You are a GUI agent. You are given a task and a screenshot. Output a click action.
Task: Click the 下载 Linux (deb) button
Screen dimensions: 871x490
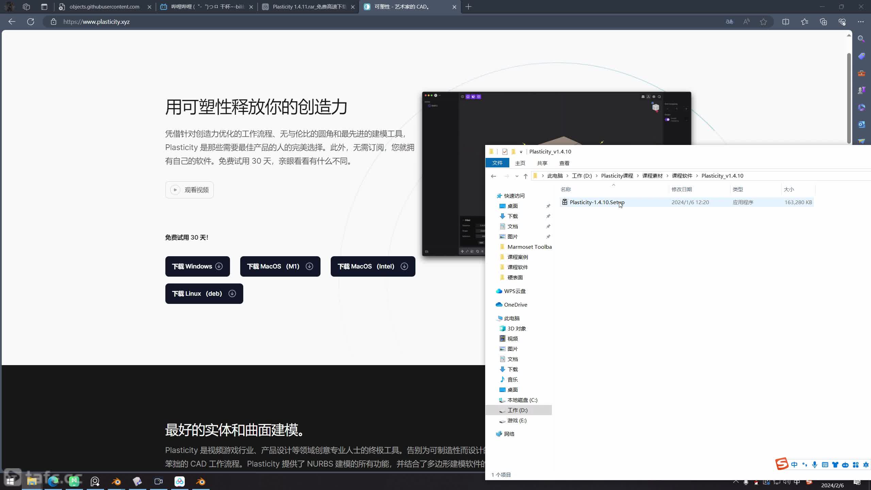pyautogui.click(x=204, y=294)
